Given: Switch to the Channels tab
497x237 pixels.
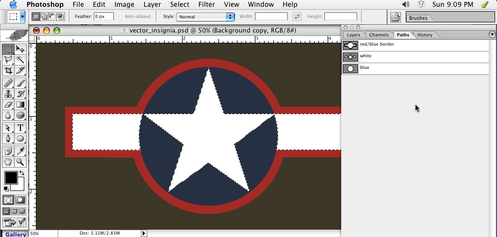Looking at the screenshot, I should (379, 35).
